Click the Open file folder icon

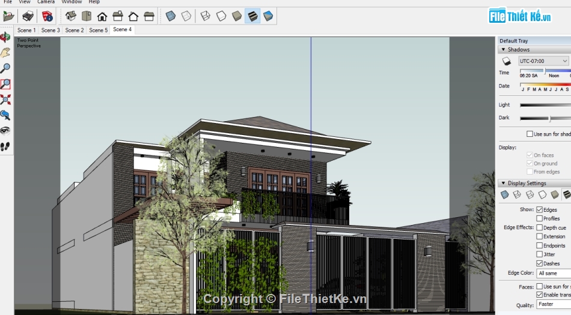point(8,16)
